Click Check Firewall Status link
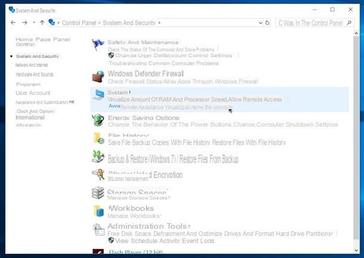 (135, 82)
